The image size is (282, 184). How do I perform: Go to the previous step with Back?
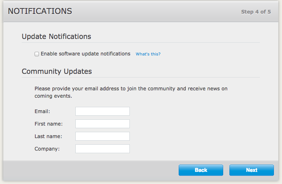pos(201,170)
